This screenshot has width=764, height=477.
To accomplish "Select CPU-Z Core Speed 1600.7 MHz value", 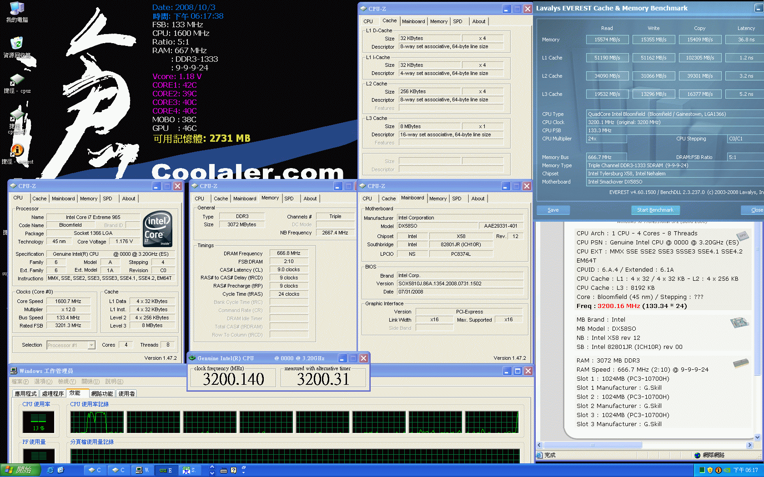I will coord(68,301).
